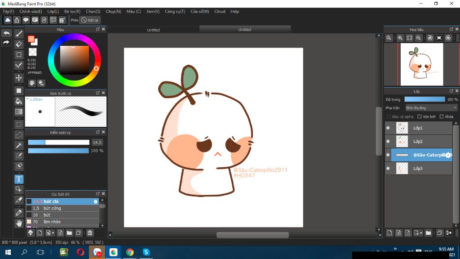Open Windows Start menu
Image resolution: width=460 pixels, height=259 pixels.
8,252
